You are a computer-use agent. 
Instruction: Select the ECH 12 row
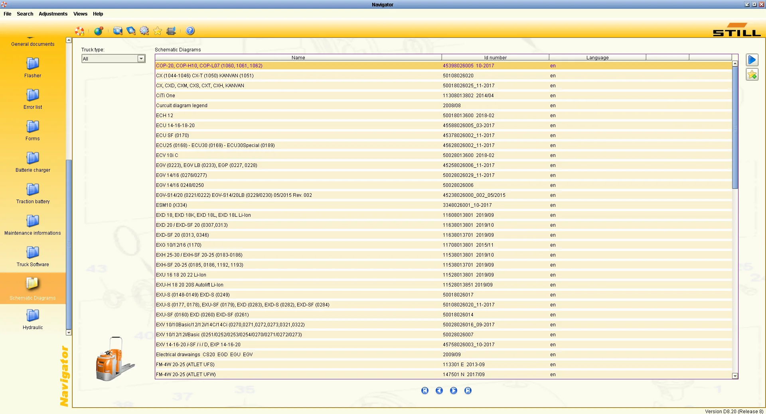point(444,116)
